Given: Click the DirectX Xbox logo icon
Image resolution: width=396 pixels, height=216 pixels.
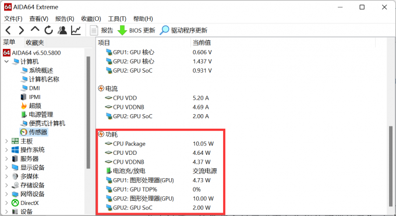Looking at the screenshot, I should click(15, 203).
